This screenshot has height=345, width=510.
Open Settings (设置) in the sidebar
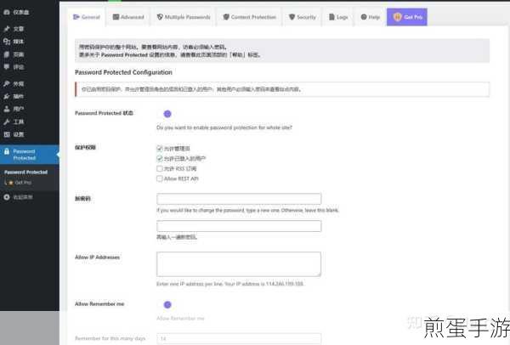pos(14,134)
